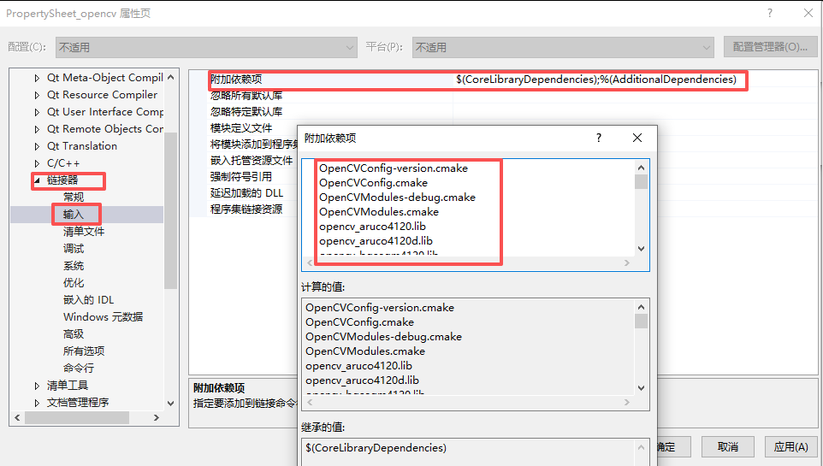This screenshot has width=823, height=466.
Task: Expand the 清单工具 tree node
Action: [37, 386]
